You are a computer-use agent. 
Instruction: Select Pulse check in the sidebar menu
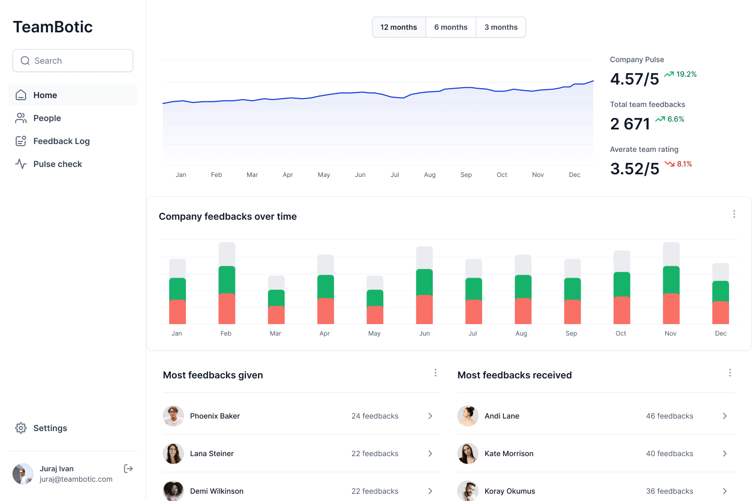pos(57,164)
